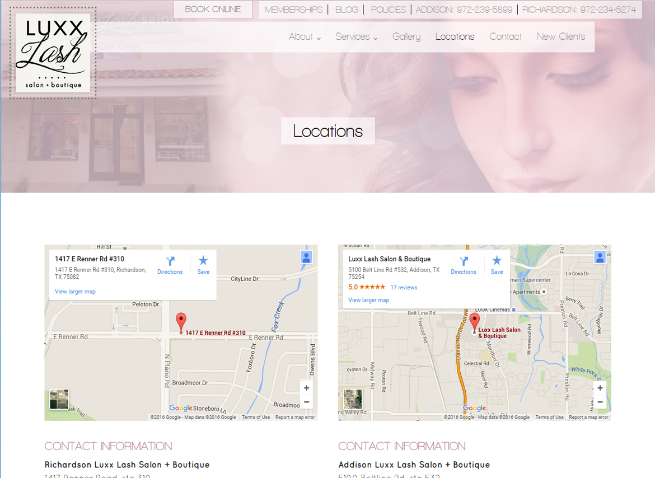Switch Addison map to satellite view thumbnail
This screenshot has height=478, width=655.
[353, 399]
